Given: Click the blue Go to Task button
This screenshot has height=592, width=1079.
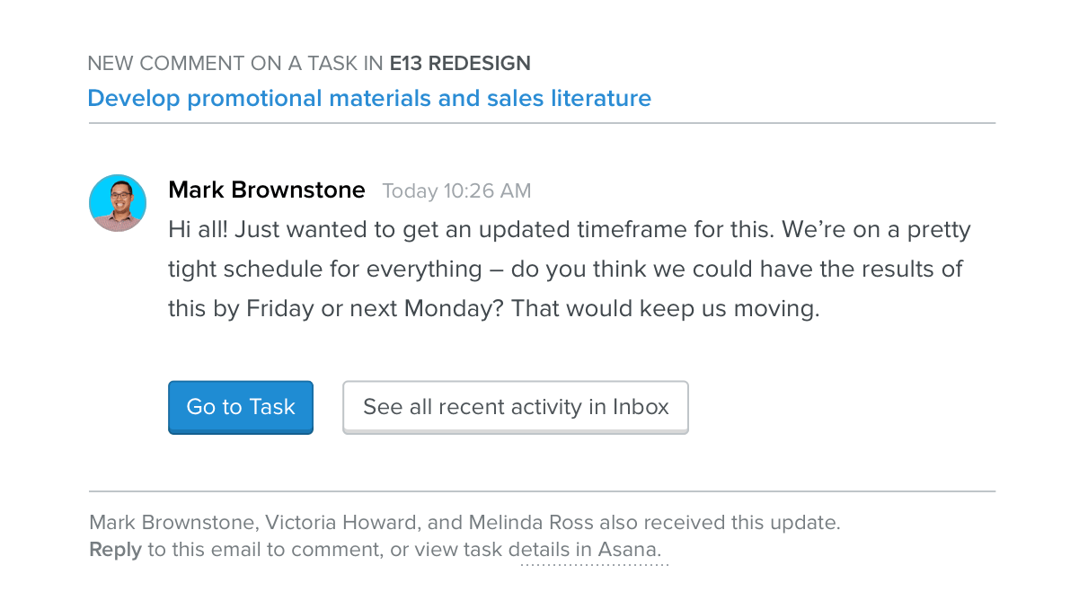Looking at the screenshot, I should 241,407.
